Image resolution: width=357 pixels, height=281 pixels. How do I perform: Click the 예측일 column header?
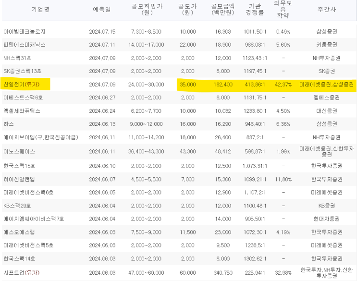(x=102, y=9)
